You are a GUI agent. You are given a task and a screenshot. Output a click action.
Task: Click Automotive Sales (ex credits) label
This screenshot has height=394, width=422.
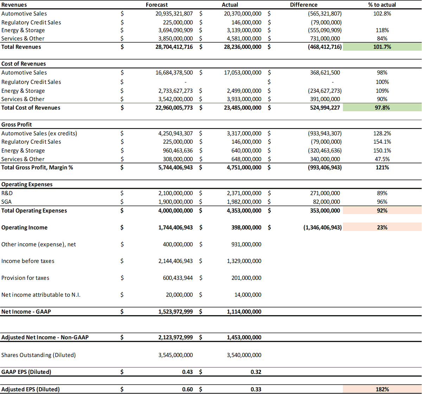tap(39, 133)
